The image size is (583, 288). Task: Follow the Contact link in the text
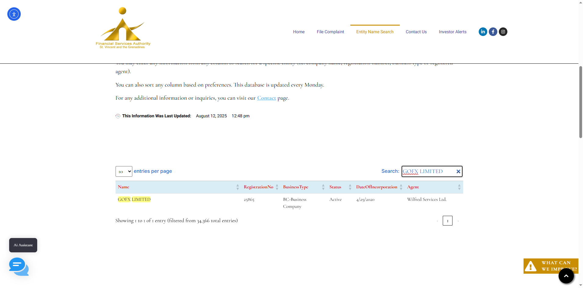coord(266,98)
